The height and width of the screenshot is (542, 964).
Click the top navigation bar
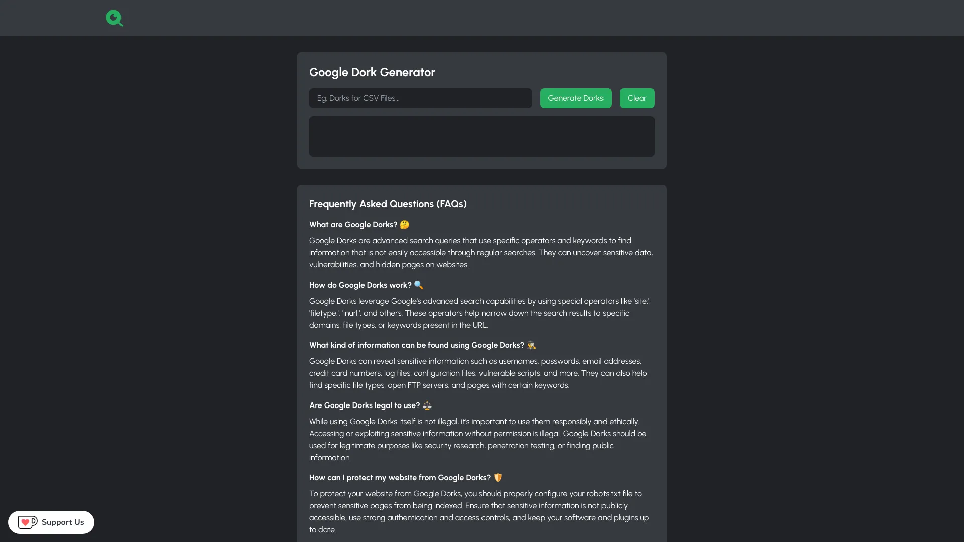482,18
